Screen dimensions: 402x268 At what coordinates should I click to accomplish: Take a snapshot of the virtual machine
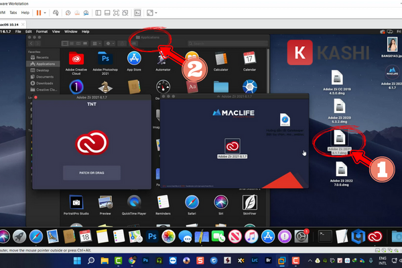[x=68, y=13]
